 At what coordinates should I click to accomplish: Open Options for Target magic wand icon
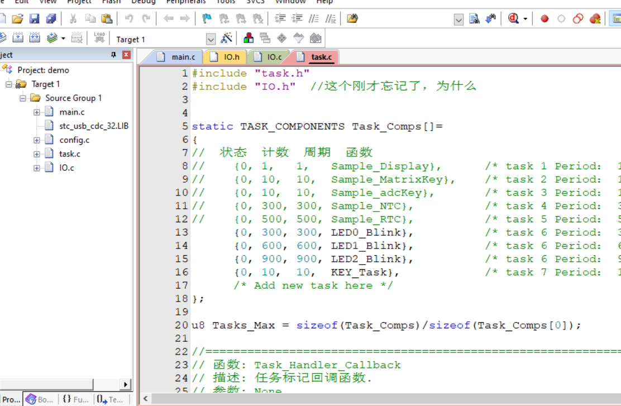click(227, 39)
